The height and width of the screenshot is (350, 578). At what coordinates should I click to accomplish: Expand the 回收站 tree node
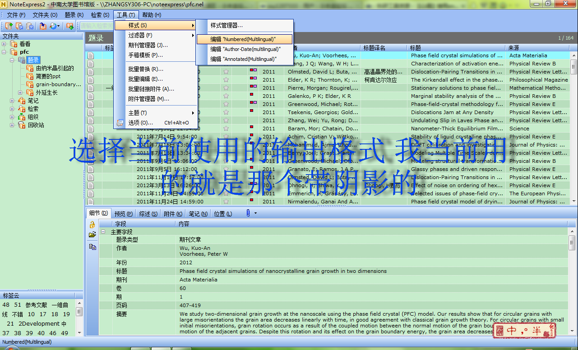click(x=12, y=125)
